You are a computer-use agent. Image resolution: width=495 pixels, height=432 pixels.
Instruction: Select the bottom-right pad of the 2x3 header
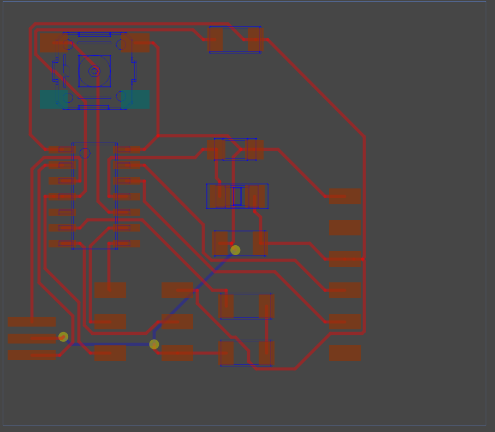click(177, 353)
